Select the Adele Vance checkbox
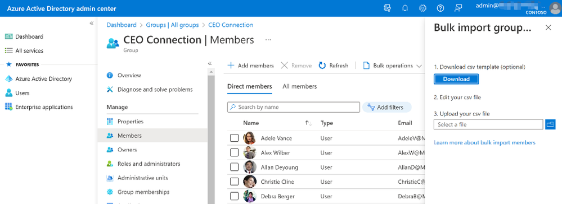562x204 pixels. pos(234,138)
